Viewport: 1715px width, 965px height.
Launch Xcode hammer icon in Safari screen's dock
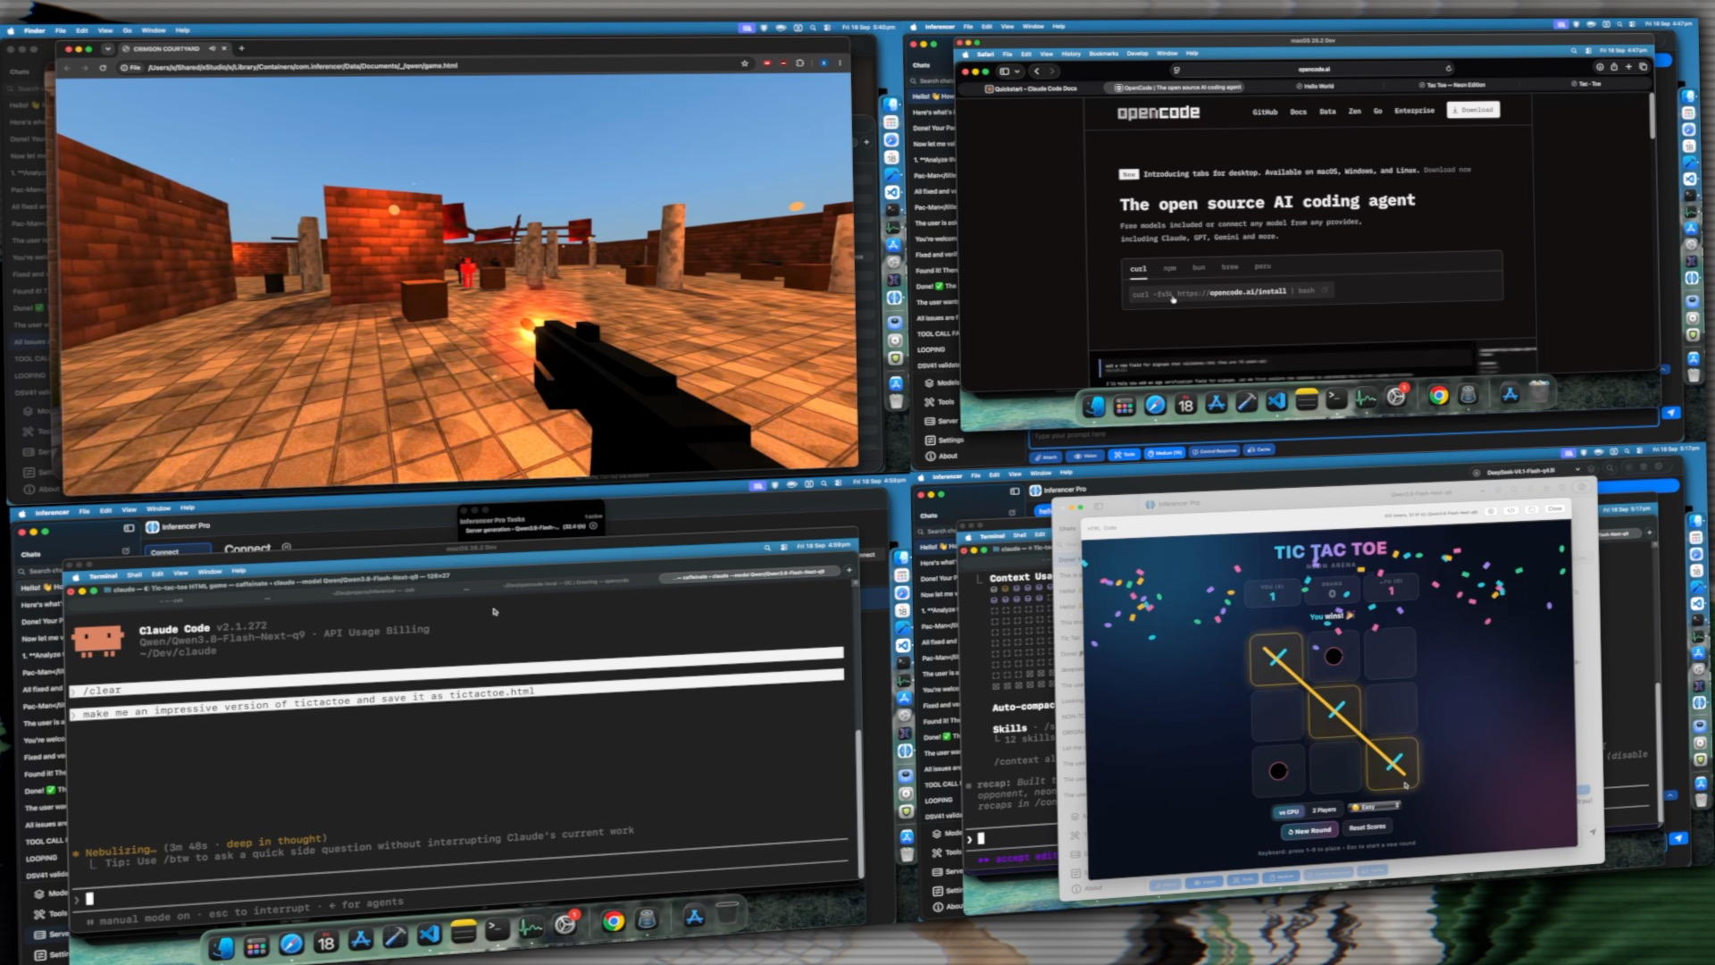pyautogui.click(x=1246, y=402)
